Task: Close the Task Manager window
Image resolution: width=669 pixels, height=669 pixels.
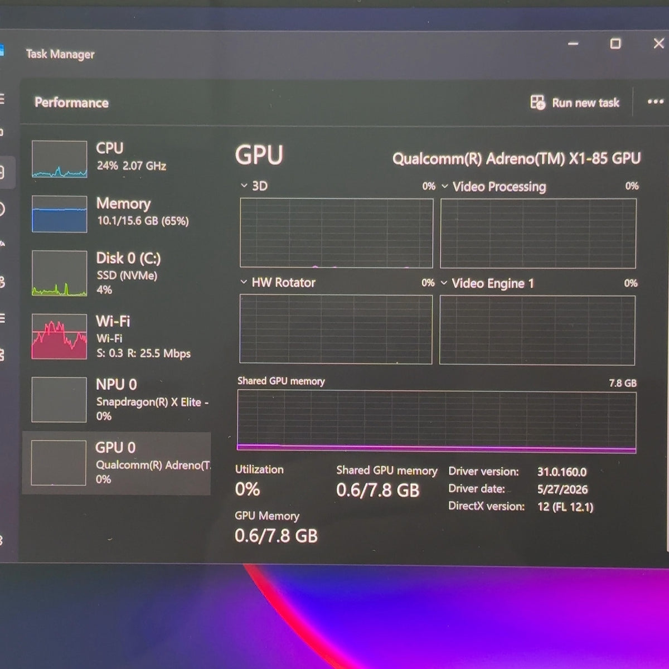Action: 658,43
